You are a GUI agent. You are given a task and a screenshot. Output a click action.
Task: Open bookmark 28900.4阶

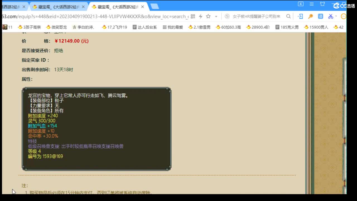[258, 27]
